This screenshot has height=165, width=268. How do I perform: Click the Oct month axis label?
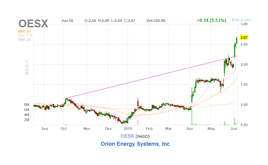click(64, 129)
